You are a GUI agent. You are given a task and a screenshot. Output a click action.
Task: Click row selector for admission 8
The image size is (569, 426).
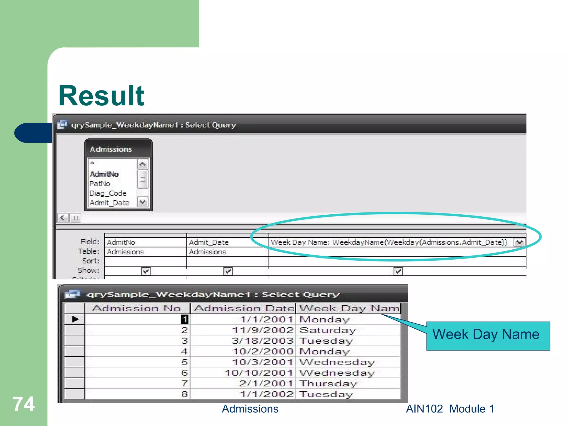[74, 394]
